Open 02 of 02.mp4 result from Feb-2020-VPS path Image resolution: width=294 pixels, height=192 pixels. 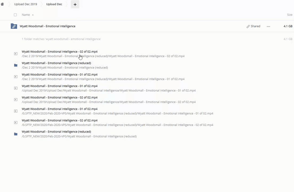[x=59, y=120]
